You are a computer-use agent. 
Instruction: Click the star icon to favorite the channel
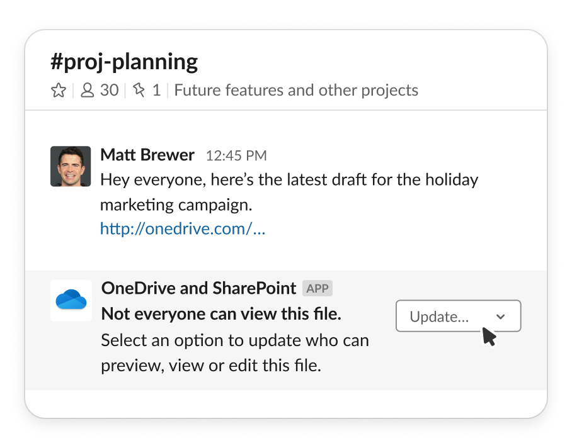(x=59, y=90)
